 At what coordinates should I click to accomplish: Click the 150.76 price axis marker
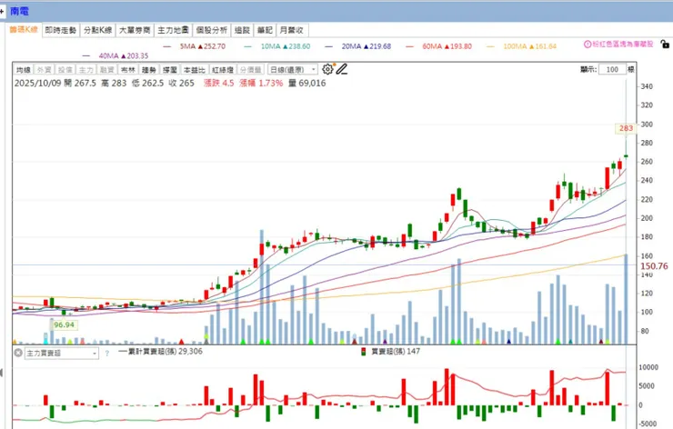point(654,266)
